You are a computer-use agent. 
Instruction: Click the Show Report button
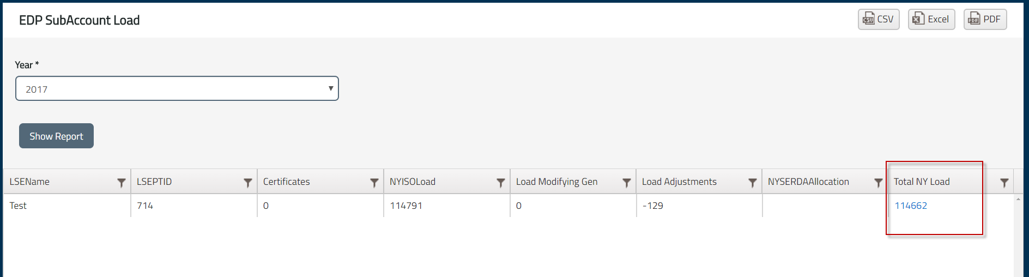[x=56, y=136]
